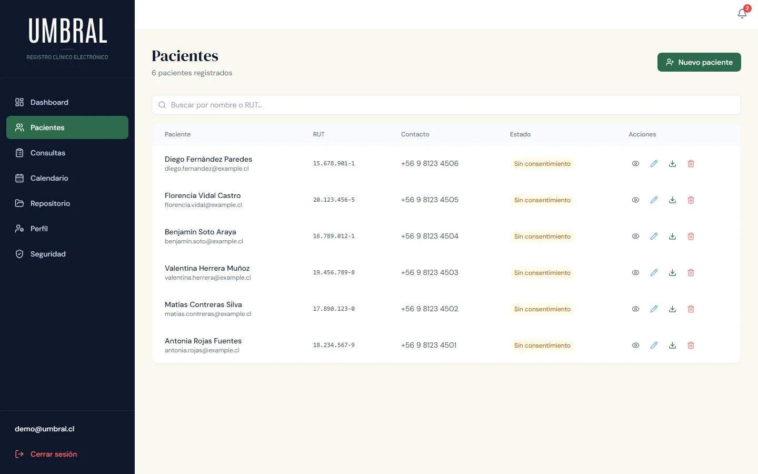Edit Valentina Herrera Muñoz with pencil icon

coord(654,273)
